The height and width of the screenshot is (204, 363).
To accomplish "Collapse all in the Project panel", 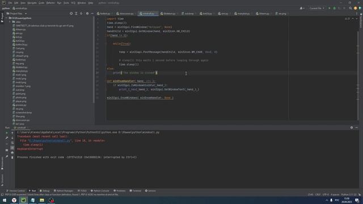I will coord(81,14).
